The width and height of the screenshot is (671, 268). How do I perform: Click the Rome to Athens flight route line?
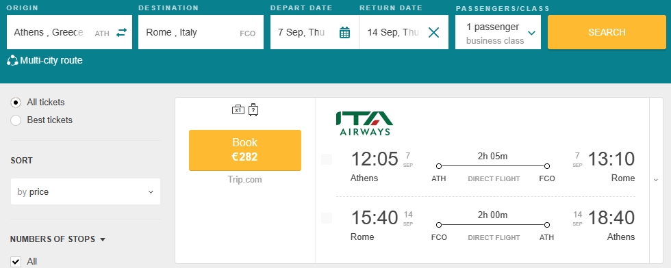(492, 225)
